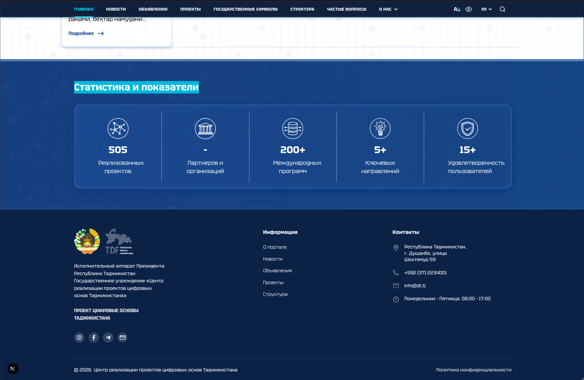
Task: Expand the О НАС menu dropdown
Action: 388,9
